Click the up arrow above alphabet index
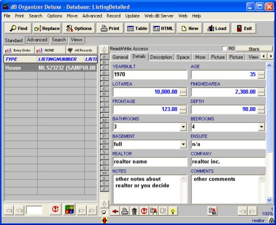This screenshot has height=225, width=276. pyautogui.click(x=104, y=50)
